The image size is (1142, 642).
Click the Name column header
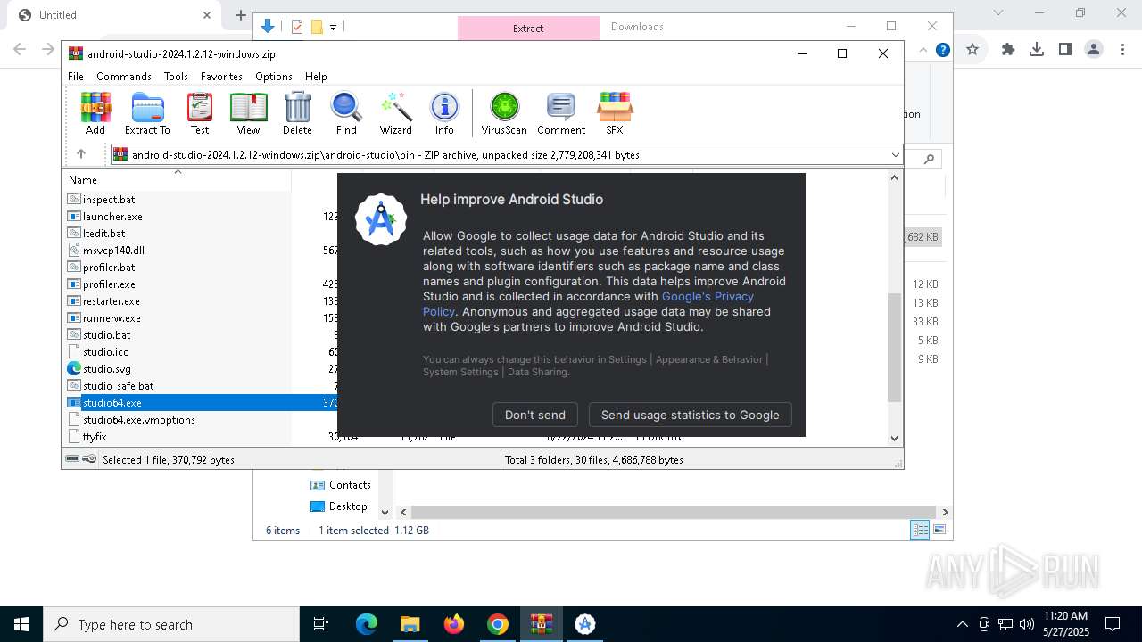tap(177, 180)
